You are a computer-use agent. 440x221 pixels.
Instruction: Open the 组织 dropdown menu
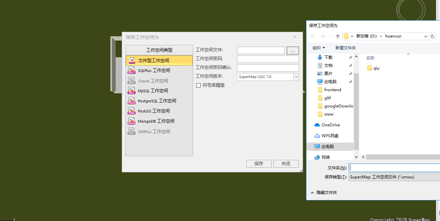(319, 48)
